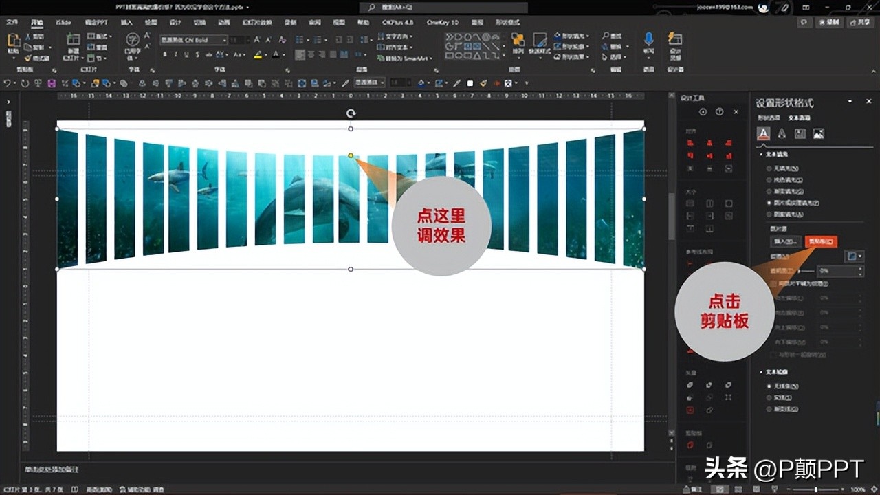Click the Text Effects icon in format panel
This screenshot has height=495, width=880.
pos(782,134)
